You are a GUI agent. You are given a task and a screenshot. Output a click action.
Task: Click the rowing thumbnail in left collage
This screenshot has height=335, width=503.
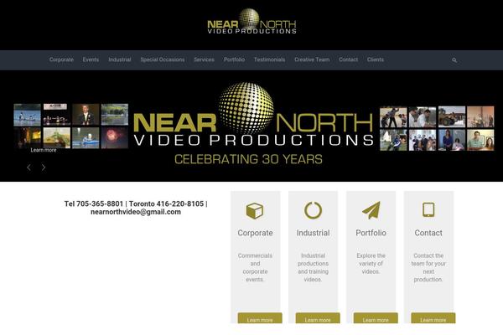28,115
